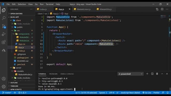Add a new terminal with plus icon
The height and width of the screenshot is (96, 171).
pyautogui.click(x=147, y=74)
